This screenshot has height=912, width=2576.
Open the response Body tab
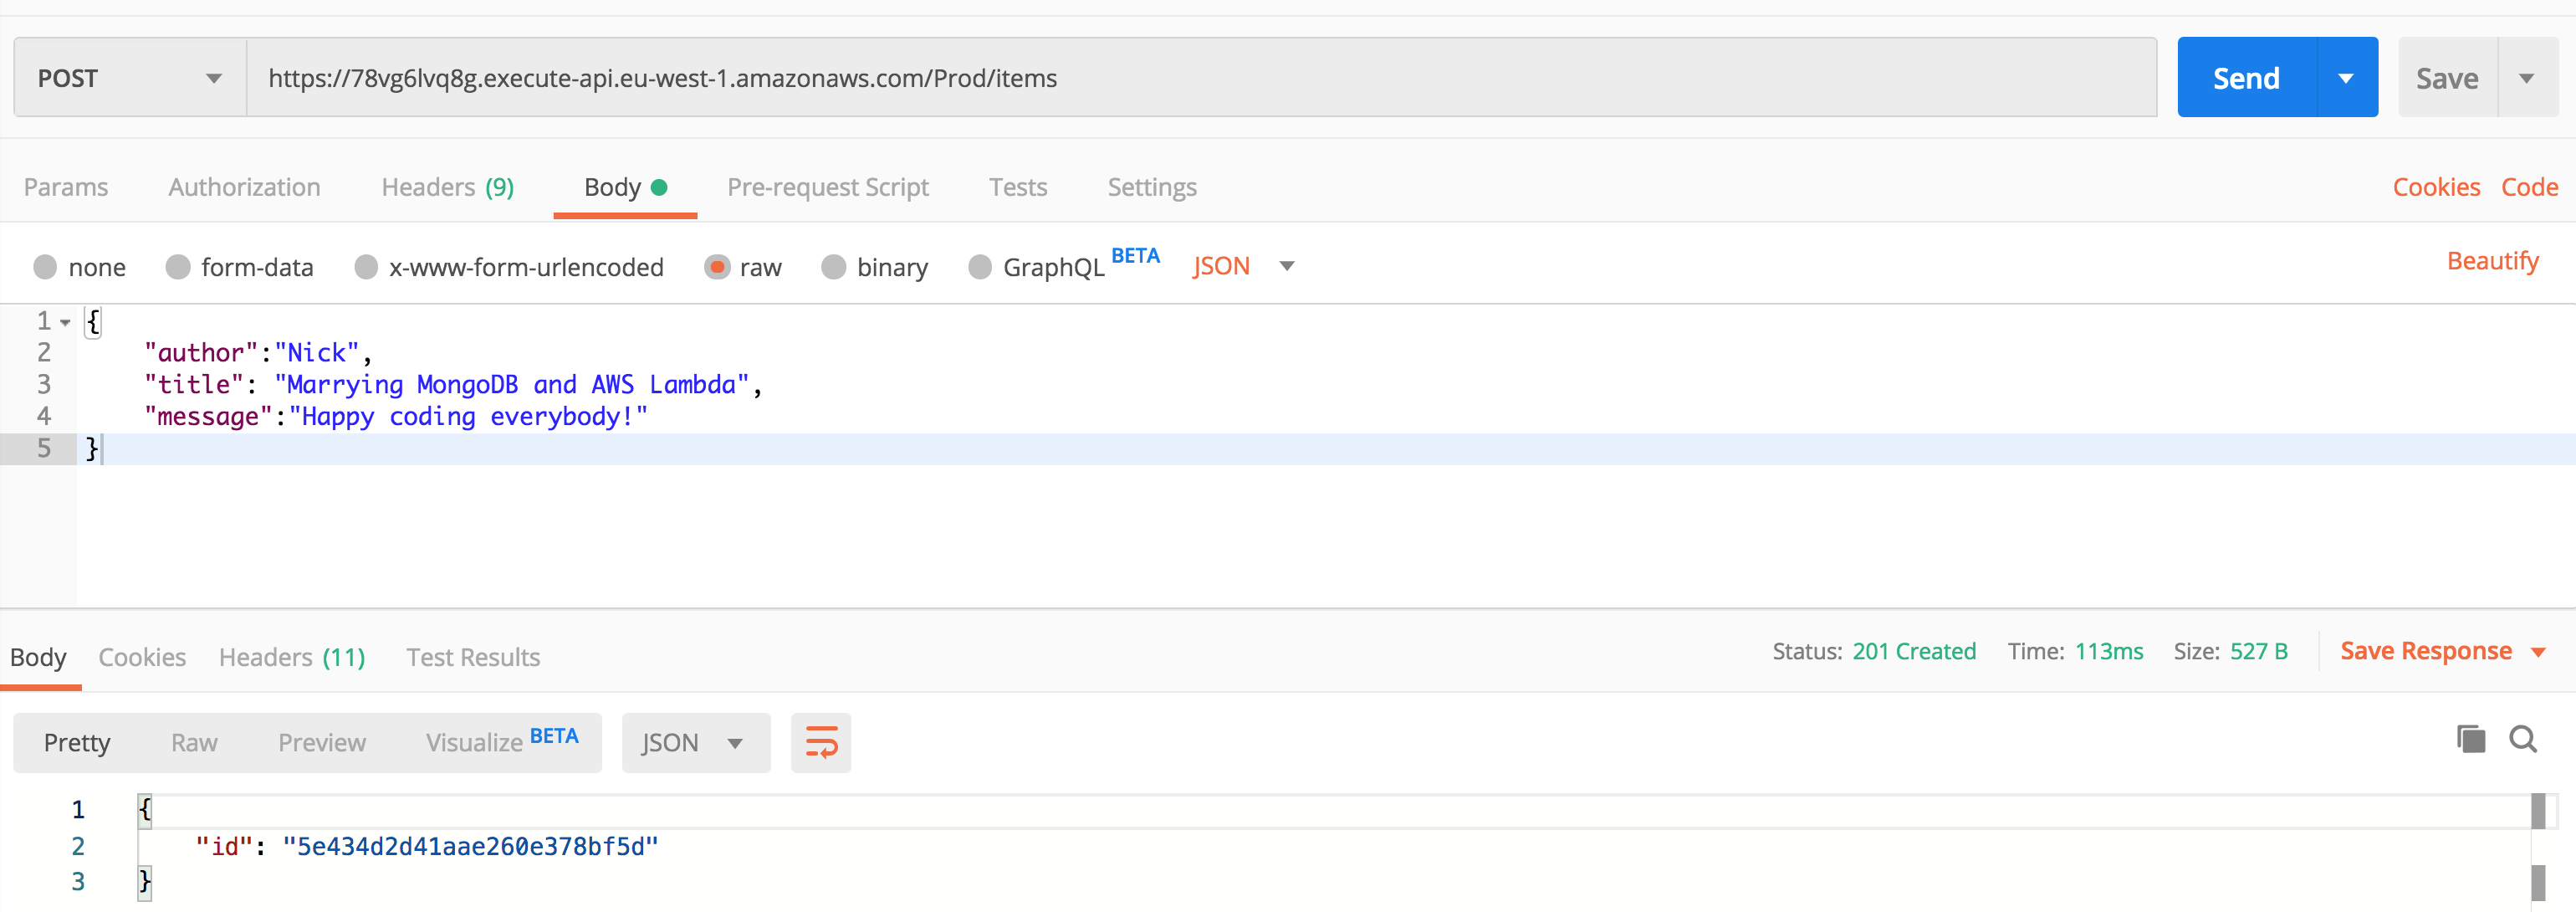[x=38, y=657]
